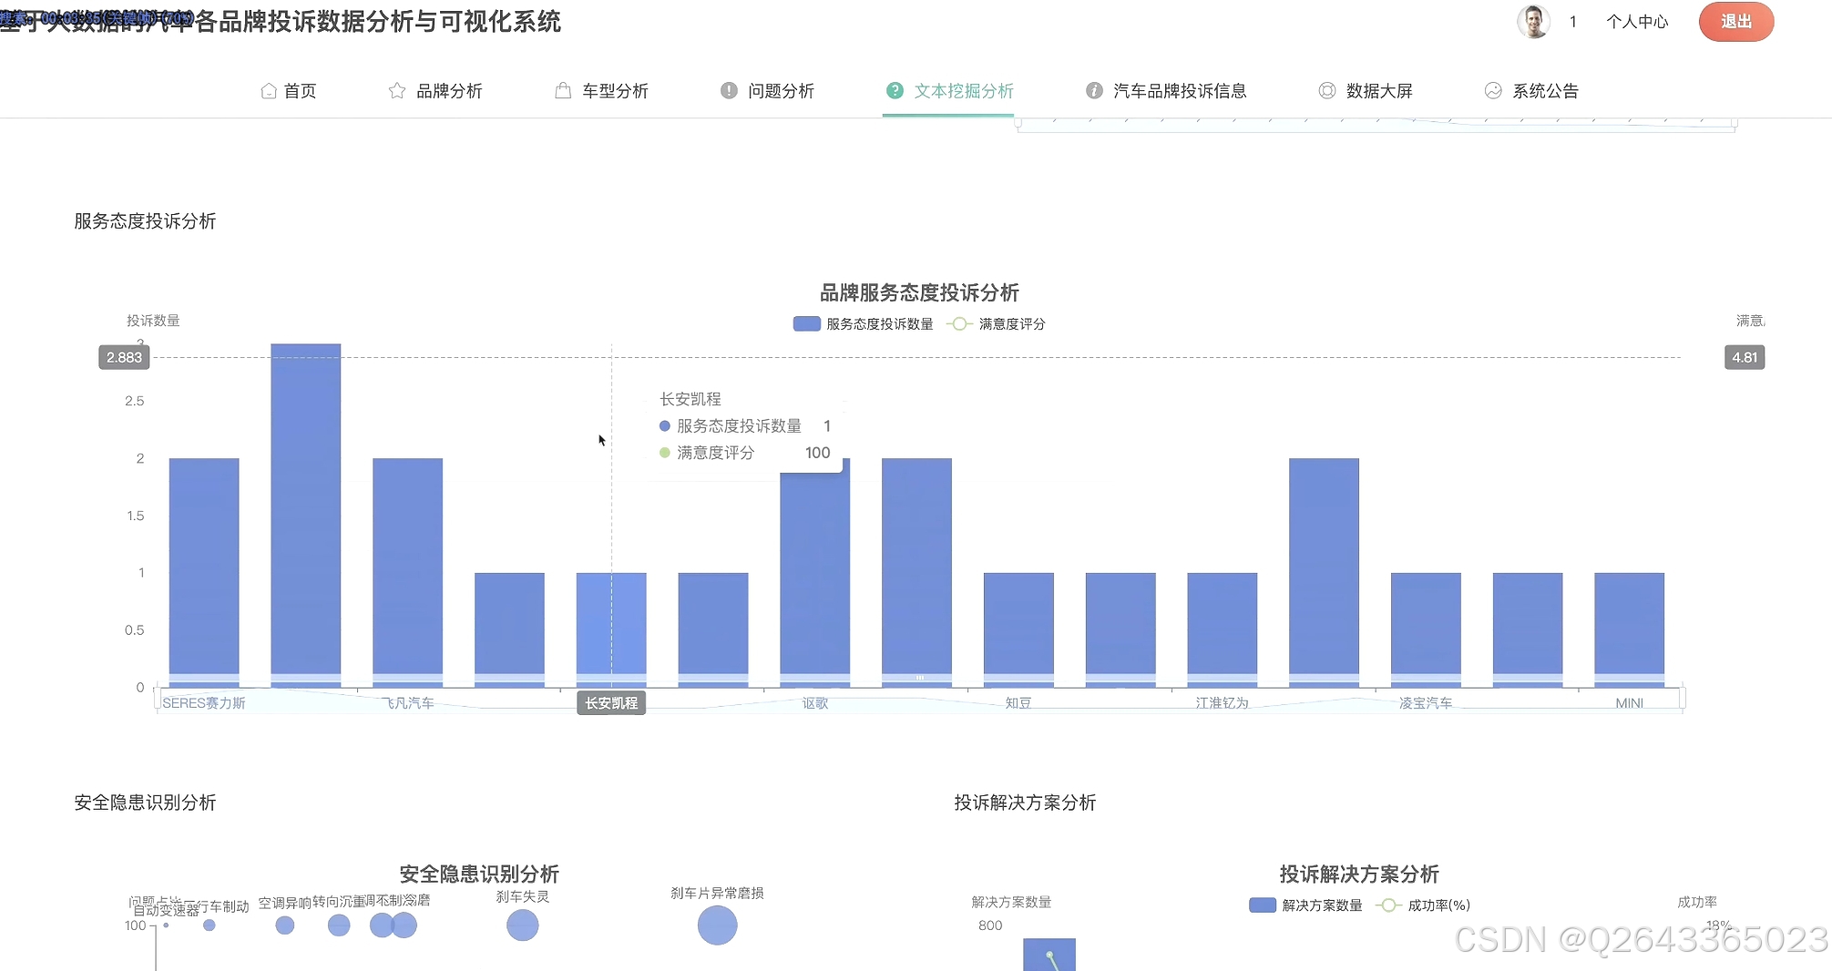Toggle 服务态度投诉数量 legend series
The height and width of the screenshot is (971, 1832).
click(x=864, y=324)
